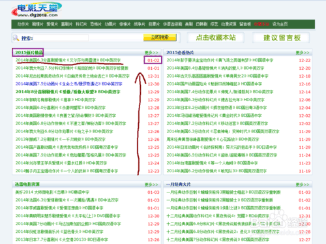326x244 pixels.
Task: Focus the 搜索 text input field
Action: click(x=61, y=38)
